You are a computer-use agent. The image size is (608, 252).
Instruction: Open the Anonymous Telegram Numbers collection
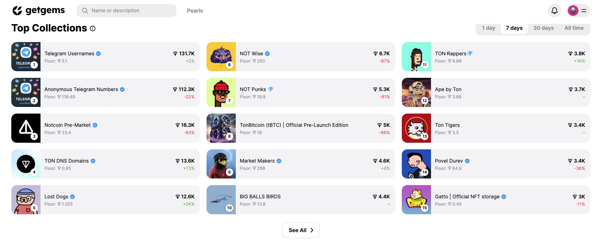[x=81, y=89]
